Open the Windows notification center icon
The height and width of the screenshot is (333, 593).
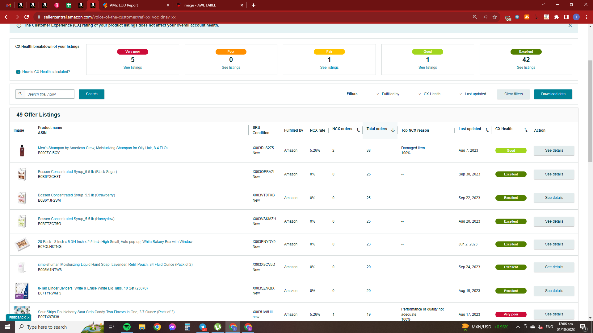583,327
